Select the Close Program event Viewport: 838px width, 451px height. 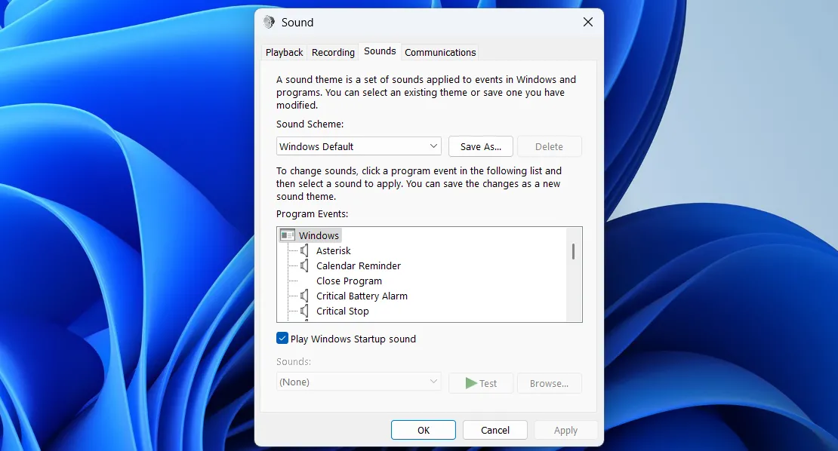point(349,281)
